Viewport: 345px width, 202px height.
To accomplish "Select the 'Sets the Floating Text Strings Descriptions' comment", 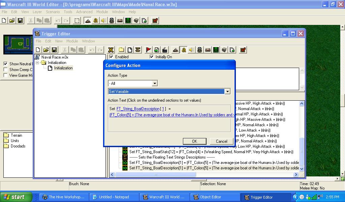I will point(172,157).
